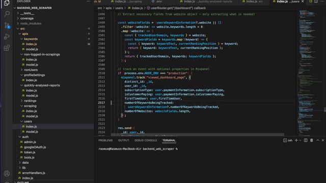Open errorHandlers.js file
Image resolution: width=326 pixels, height=183 pixels.
pos(34,173)
